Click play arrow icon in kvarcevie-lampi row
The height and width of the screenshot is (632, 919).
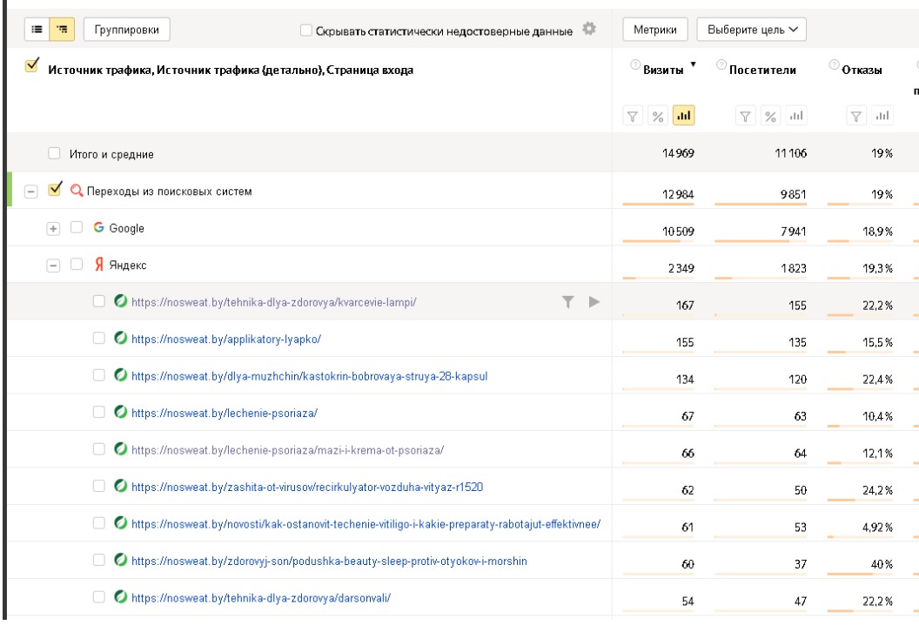[x=594, y=302]
